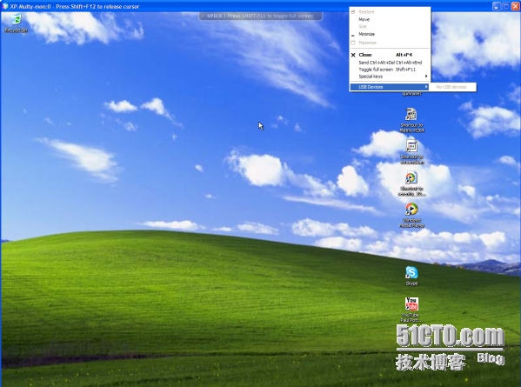521x387 pixels.
Task: Expand the Special keys submenu
Action: point(390,77)
